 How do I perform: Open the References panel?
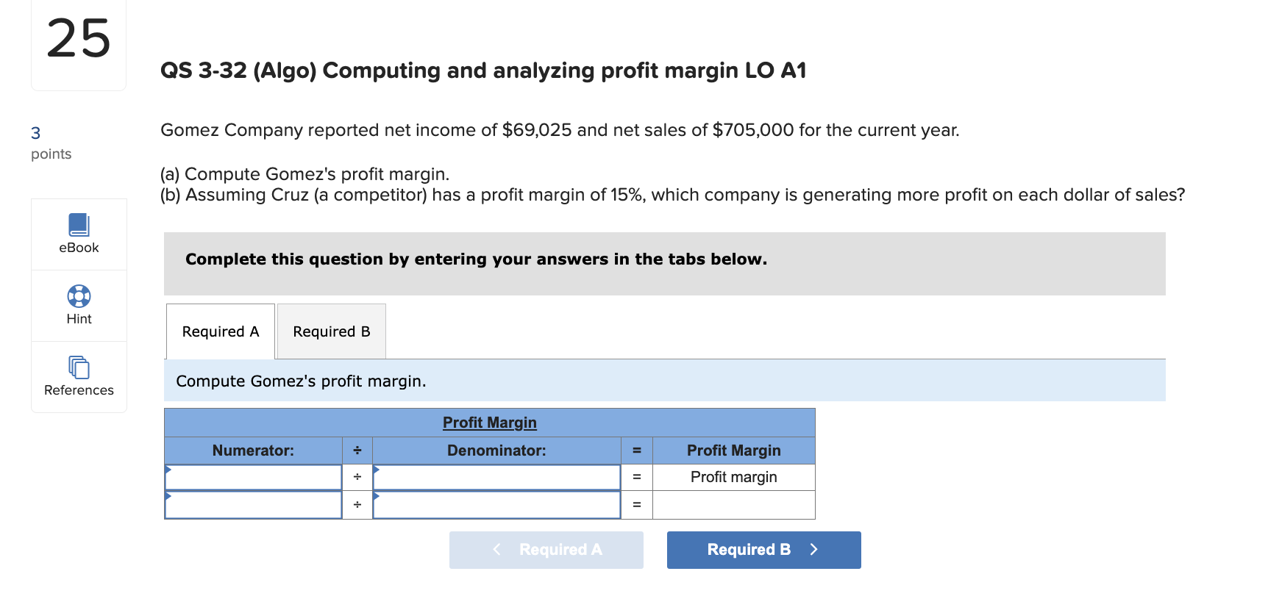(x=78, y=376)
